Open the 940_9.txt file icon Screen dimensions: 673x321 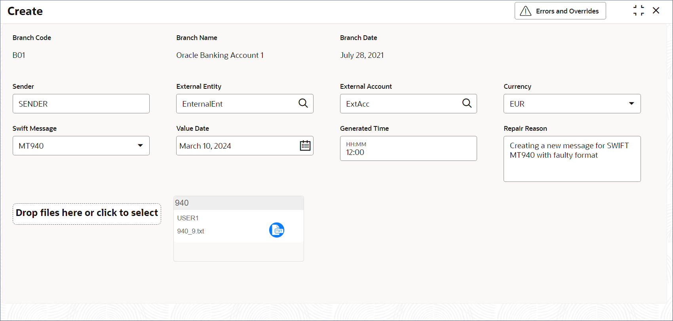click(x=277, y=230)
